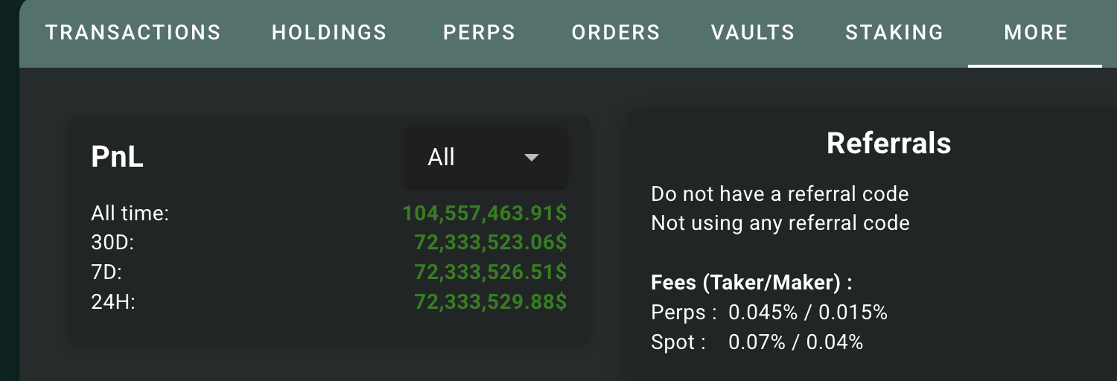Open the PnL "All" filter dropdown
Image resolution: width=1117 pixels, height=381 pixels.
(x=485, y=158)
